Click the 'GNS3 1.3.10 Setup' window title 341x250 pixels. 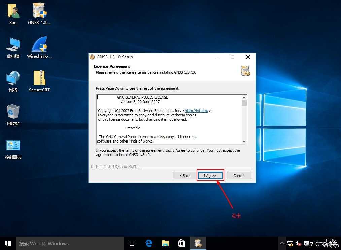tap(114, 57)
